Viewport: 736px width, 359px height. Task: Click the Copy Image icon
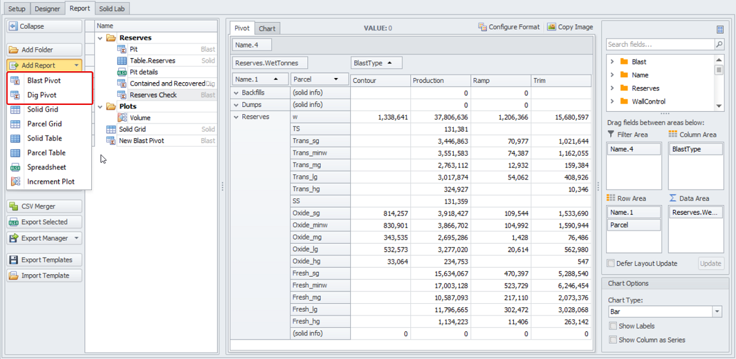point(551,27)
